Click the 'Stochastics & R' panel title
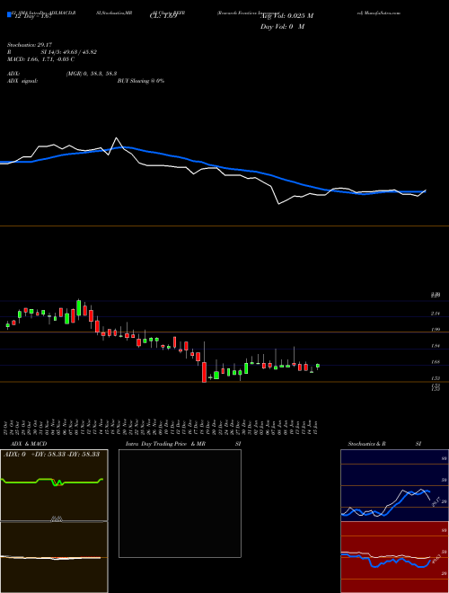Viewport: 449px width, 593px height. [x=366, y=444]
